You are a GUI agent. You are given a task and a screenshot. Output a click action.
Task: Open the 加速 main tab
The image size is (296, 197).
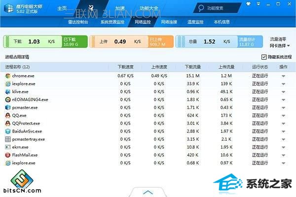click(120, 8)
